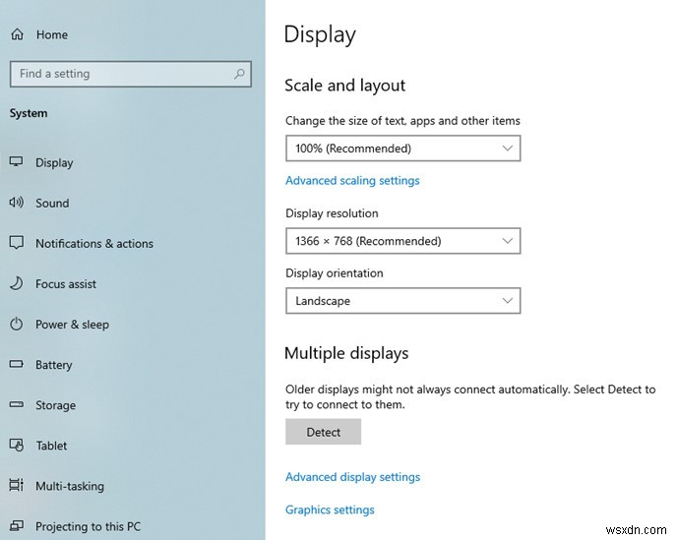Open Projecting to this PC settings
Viewport: 678px width, 540px height.
click(88, 526)
